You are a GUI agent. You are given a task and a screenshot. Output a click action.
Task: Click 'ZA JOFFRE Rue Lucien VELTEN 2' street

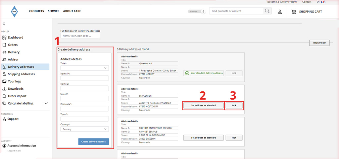coord(155,103)
